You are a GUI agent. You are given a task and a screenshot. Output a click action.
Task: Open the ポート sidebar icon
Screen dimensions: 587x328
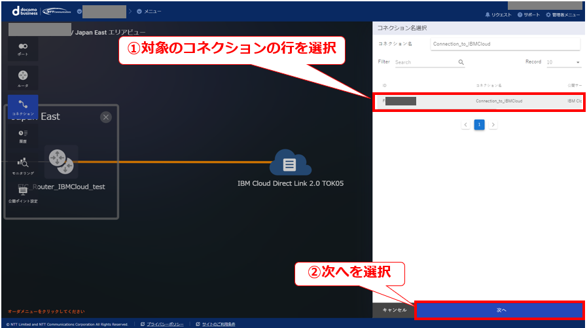coord(23,49)
